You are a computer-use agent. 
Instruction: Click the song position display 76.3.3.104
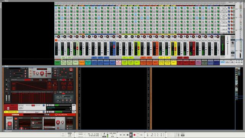tap(93, 134)
